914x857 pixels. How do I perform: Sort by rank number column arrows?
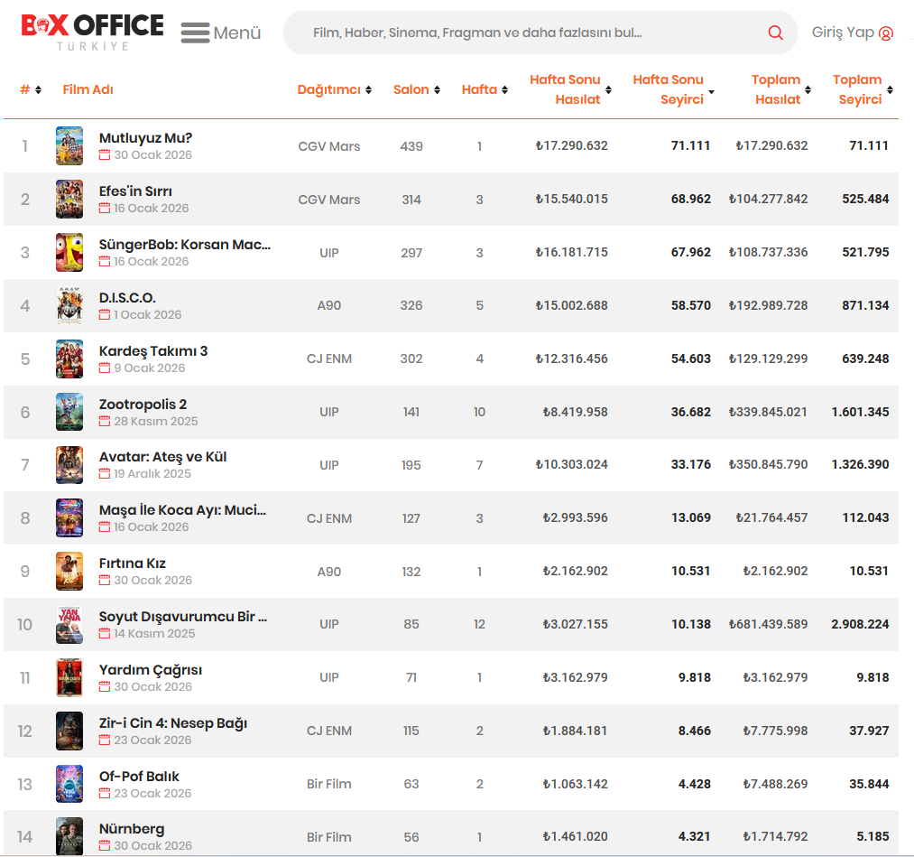38,89
